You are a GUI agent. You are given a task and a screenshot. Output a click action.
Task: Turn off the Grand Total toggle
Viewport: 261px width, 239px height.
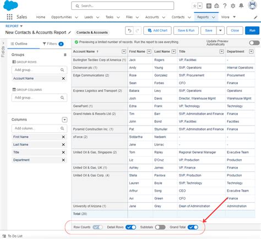coord(193,227)
